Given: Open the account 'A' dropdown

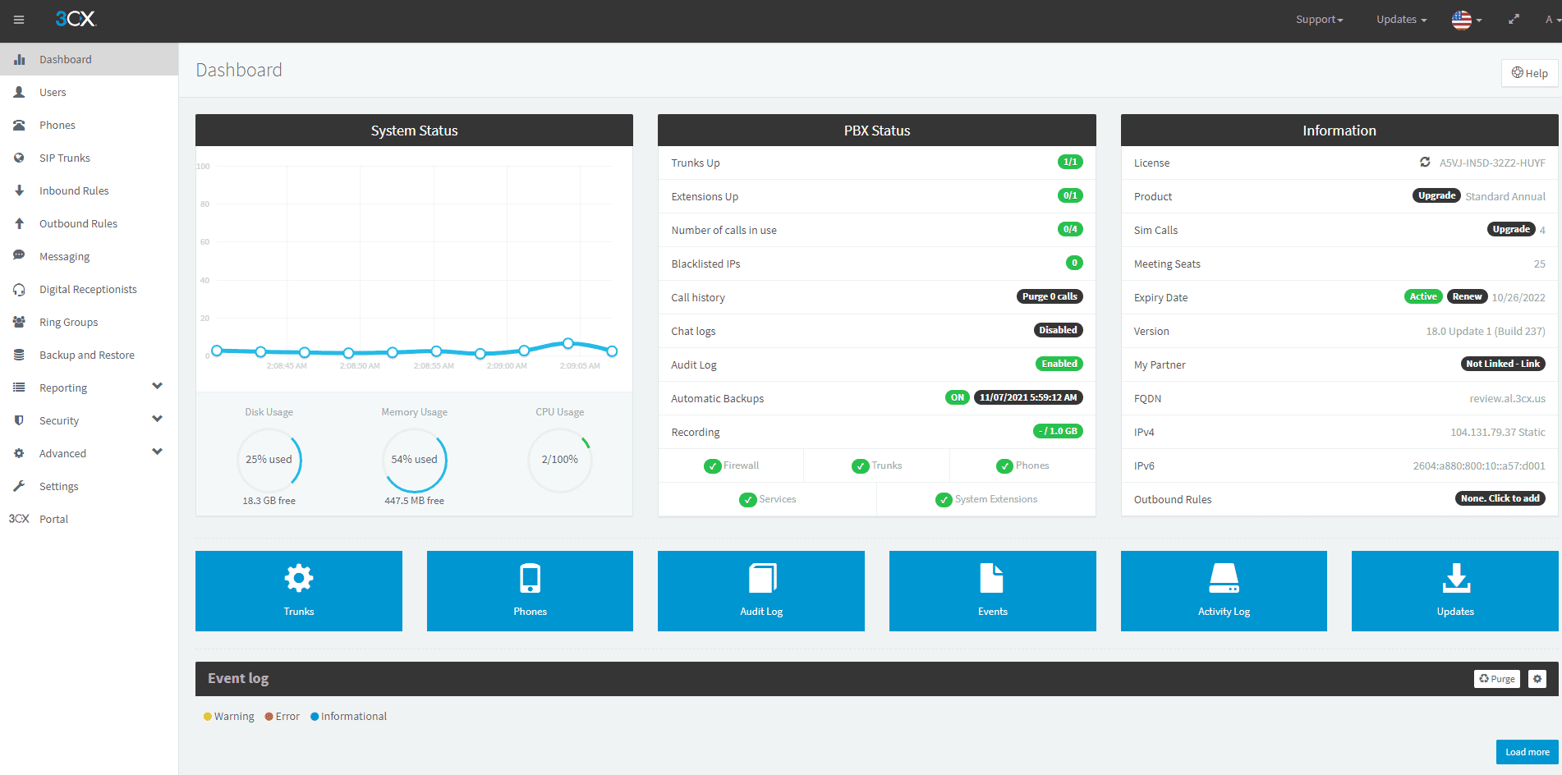Looking at the screenshot, I should pos(1551,20).
